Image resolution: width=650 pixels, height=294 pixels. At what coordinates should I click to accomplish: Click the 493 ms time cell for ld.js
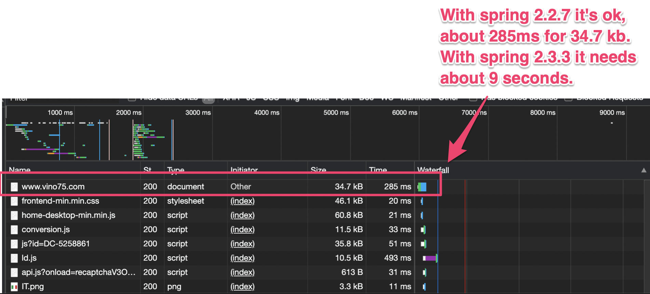pyautogui.click(x=397, y=258)
